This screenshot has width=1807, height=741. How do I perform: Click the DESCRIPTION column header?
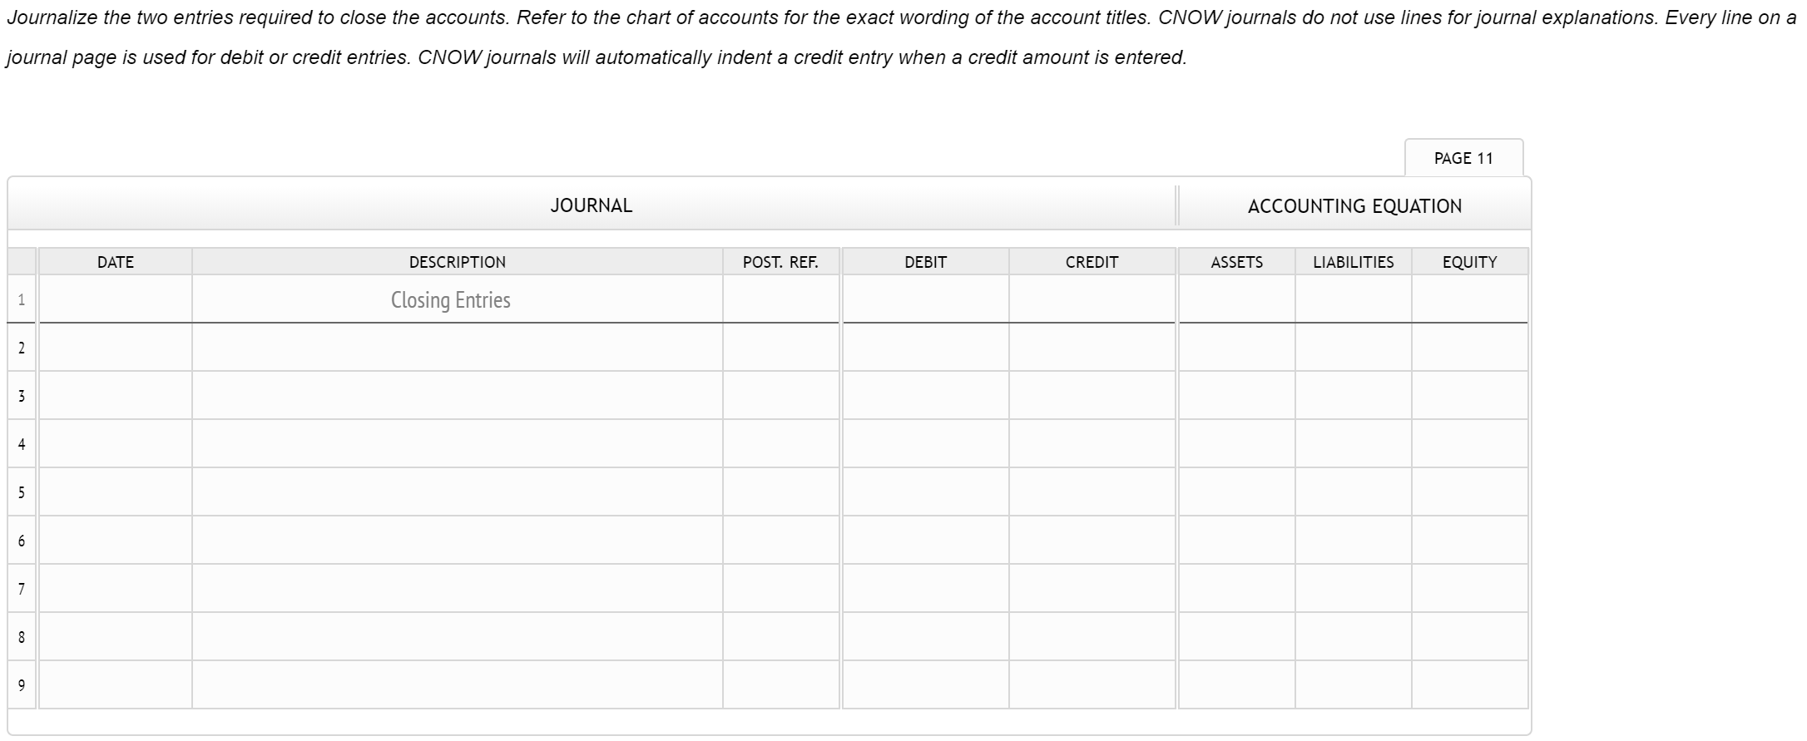tap(456, 261)
